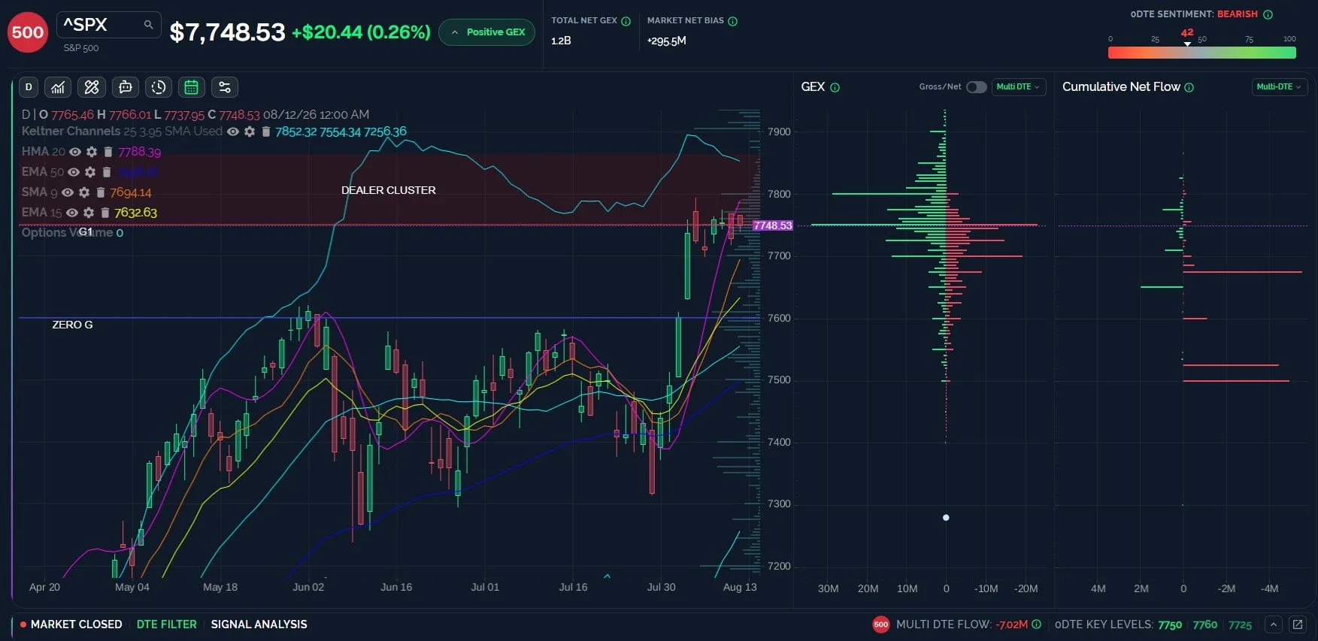Click info icon beside Total Net GEX
1318x641 pixels.
(x=626, y=21)
